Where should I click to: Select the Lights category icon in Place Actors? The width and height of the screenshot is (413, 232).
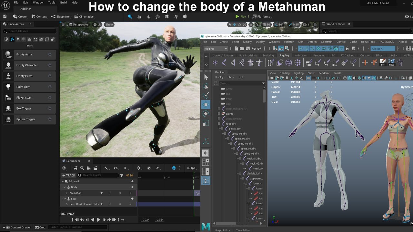pyautogui.click(x=18, y=39)
